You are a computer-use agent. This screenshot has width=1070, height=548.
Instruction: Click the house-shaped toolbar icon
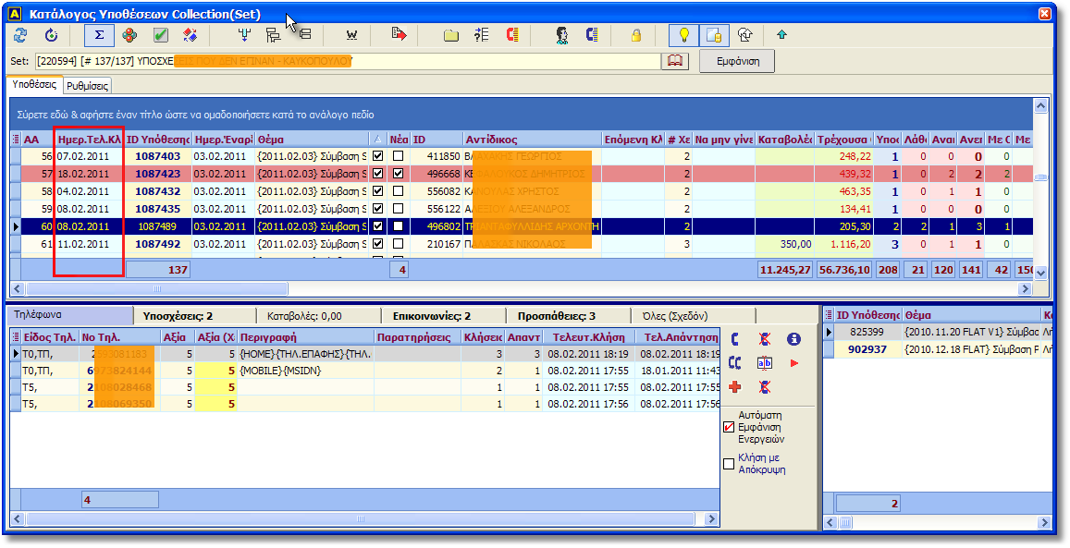tap(744, 35)
